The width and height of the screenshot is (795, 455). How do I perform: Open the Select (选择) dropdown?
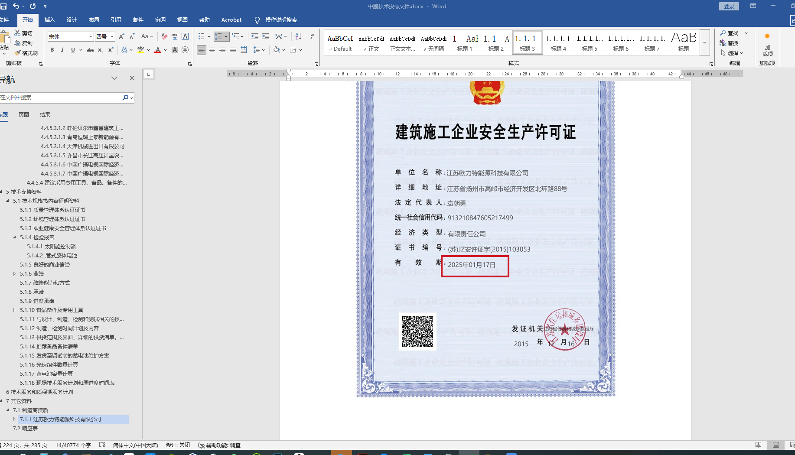[732, 53]
